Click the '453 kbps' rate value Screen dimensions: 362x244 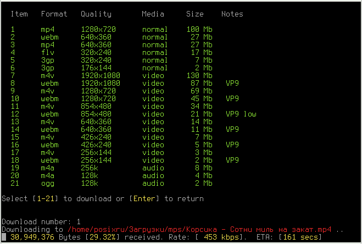(221, 237)
